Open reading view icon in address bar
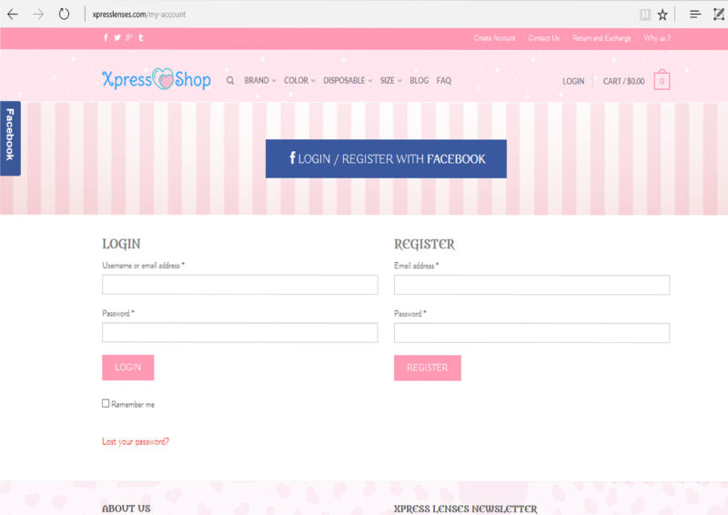The width and height of the screenshot is (728, 515). click(645, 15)
